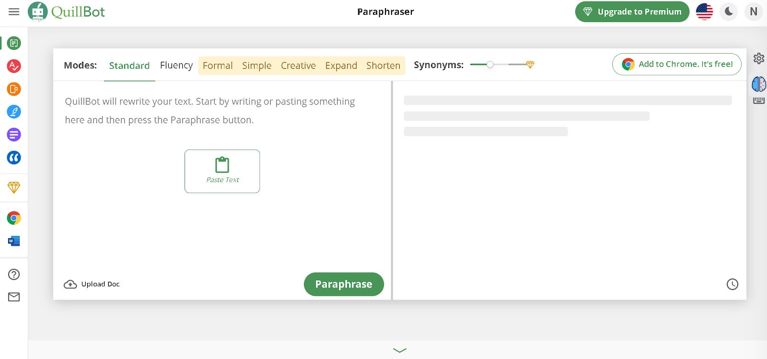
Task: Open the Co-Writer pen icon
Action: (14, 112)
